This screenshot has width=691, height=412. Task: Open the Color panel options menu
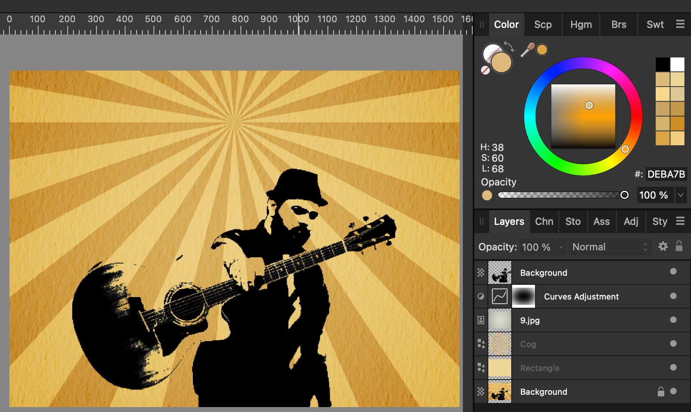680,24
